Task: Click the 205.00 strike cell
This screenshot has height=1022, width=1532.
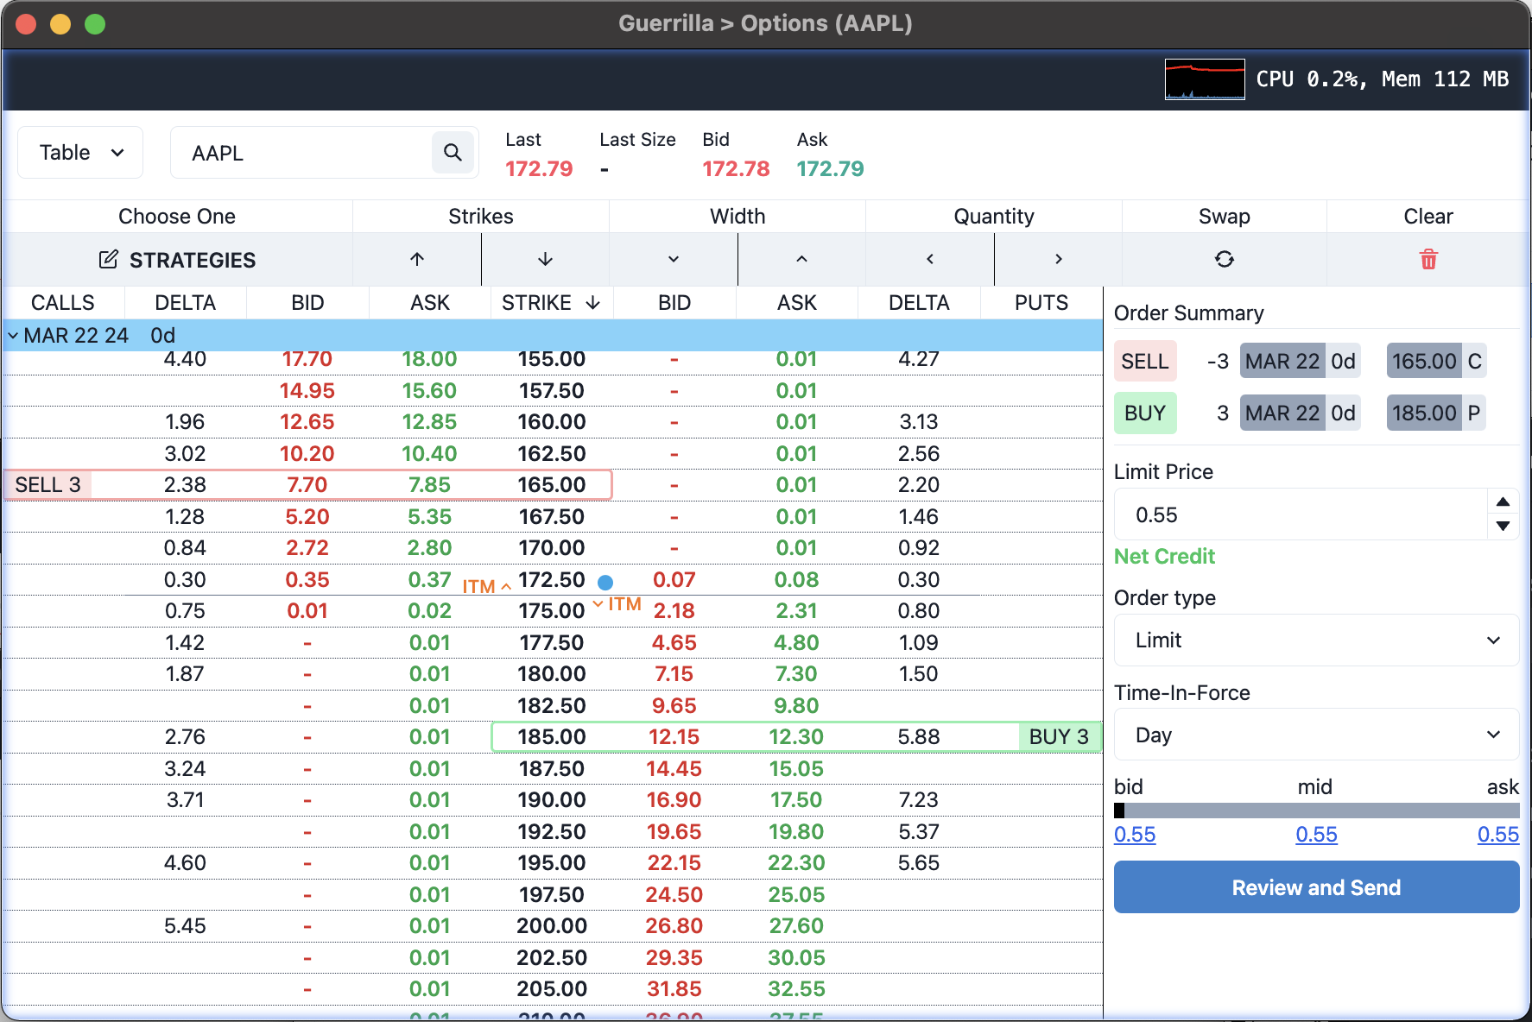Action: tap(552, 989)
